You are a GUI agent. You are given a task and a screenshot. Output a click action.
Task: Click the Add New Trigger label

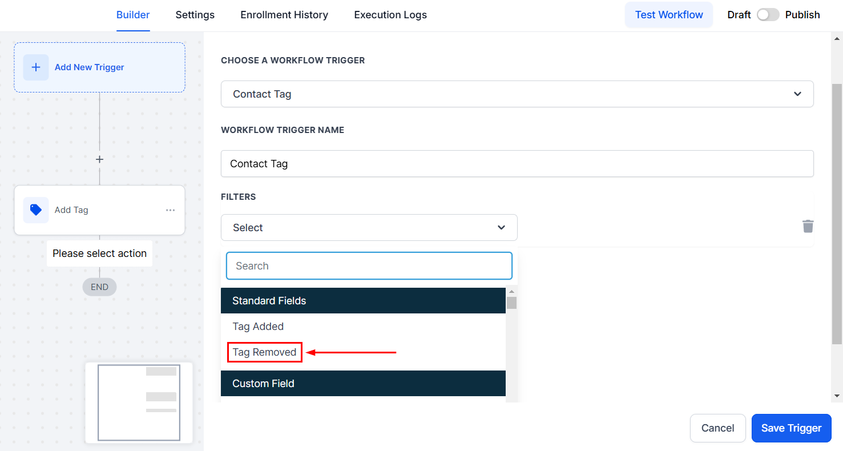pos(90,67)
